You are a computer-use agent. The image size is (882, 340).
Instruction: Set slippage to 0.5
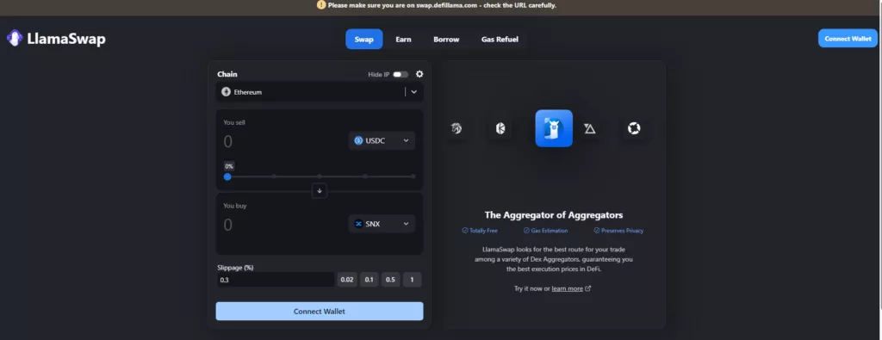(390, 280)
